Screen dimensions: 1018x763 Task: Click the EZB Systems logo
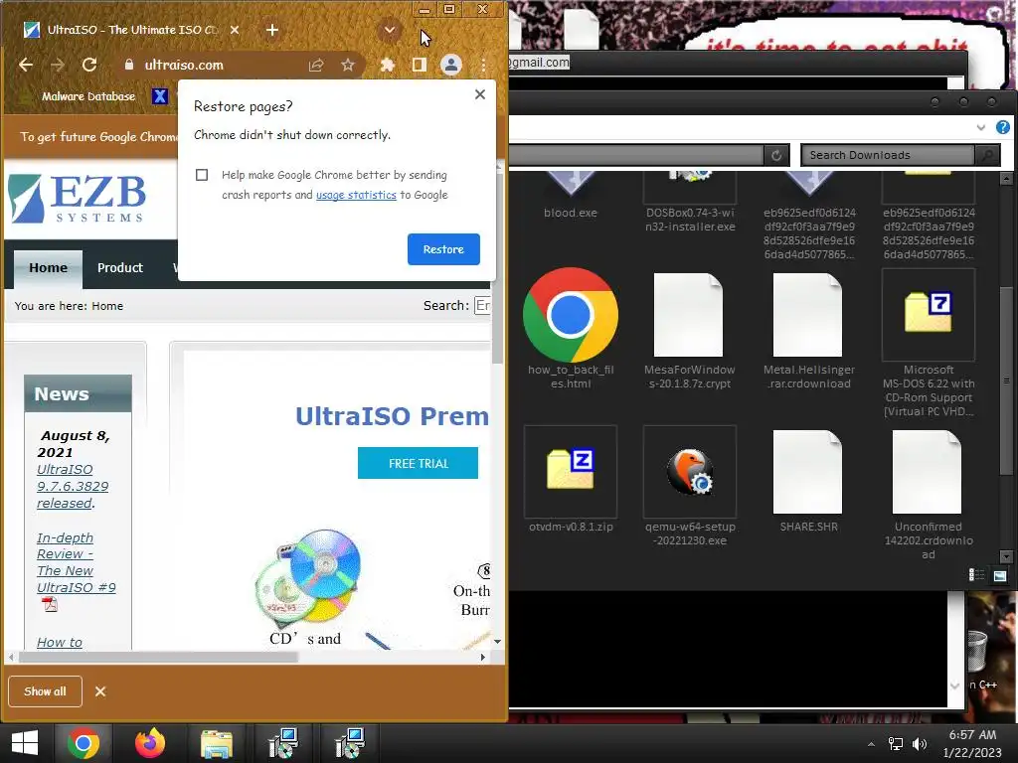78,199
